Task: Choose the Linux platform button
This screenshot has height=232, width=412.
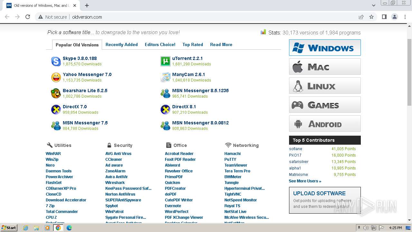Action: point(325,86)
